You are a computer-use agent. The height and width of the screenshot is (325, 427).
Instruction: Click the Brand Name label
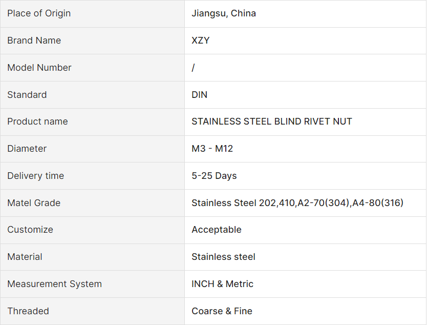point(34,40)
